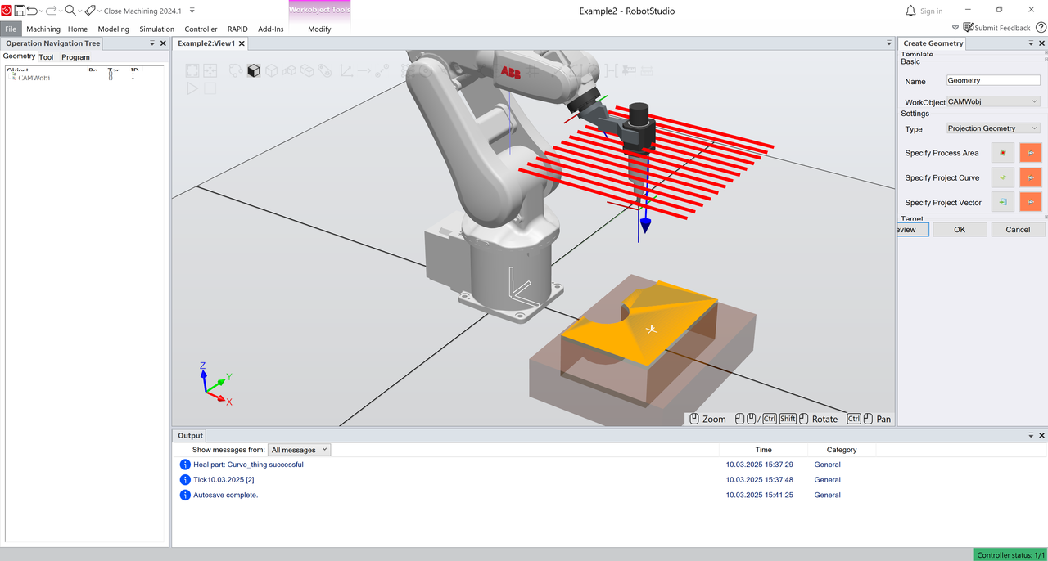Switch to the Machining ribbon tab
Viewport: 1048px width, 561px height.
coord(43,29)
